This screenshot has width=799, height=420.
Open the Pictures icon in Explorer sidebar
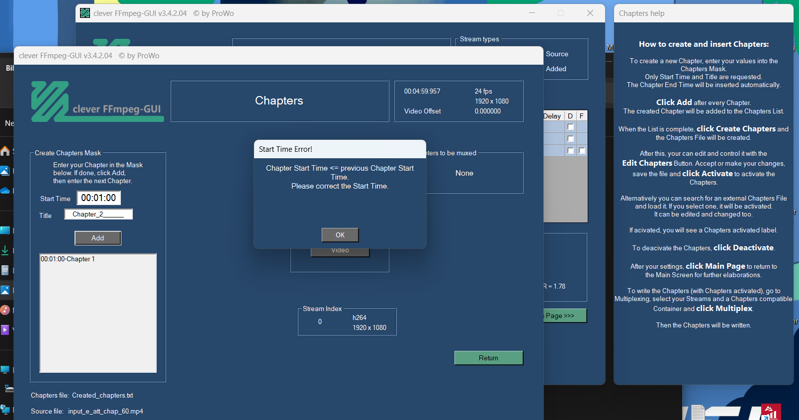tap(5, 290)
